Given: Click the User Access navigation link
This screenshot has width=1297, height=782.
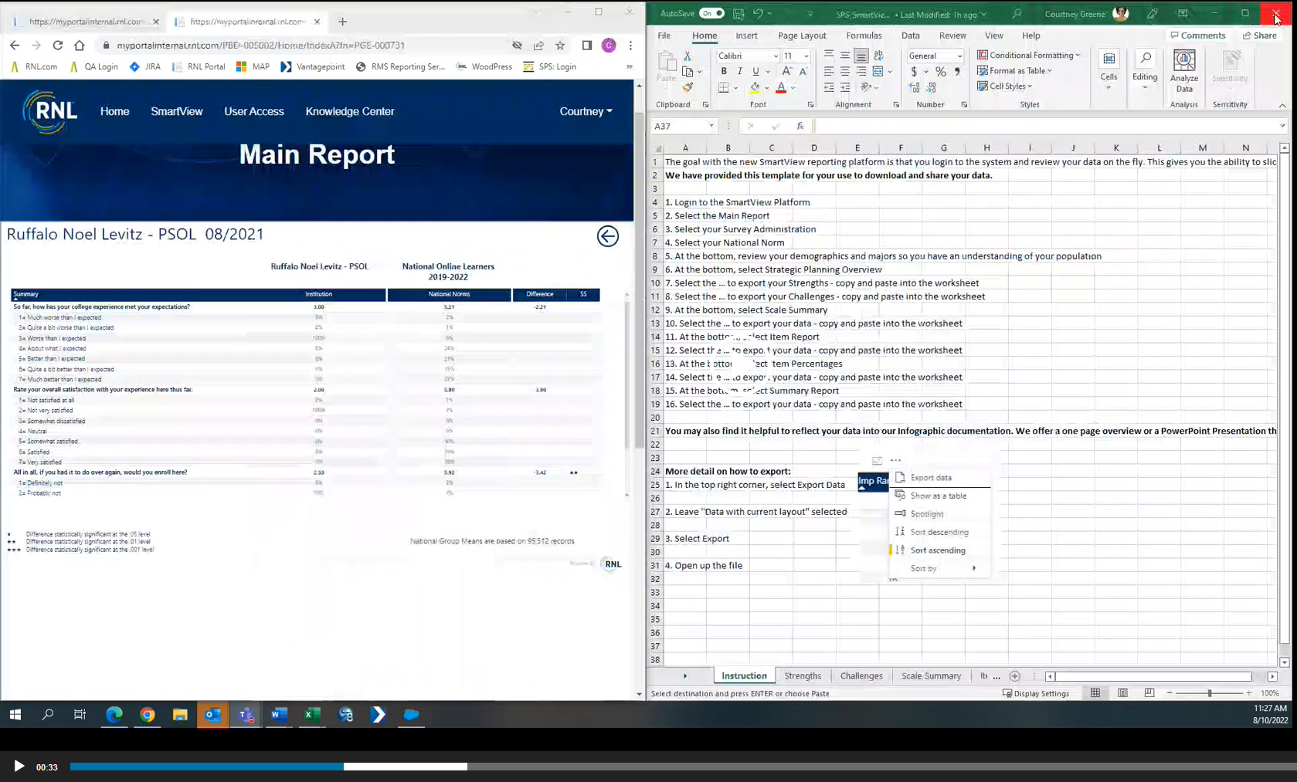Looking at the screenshot, I should pyautogui.click(x=254, y=111).
